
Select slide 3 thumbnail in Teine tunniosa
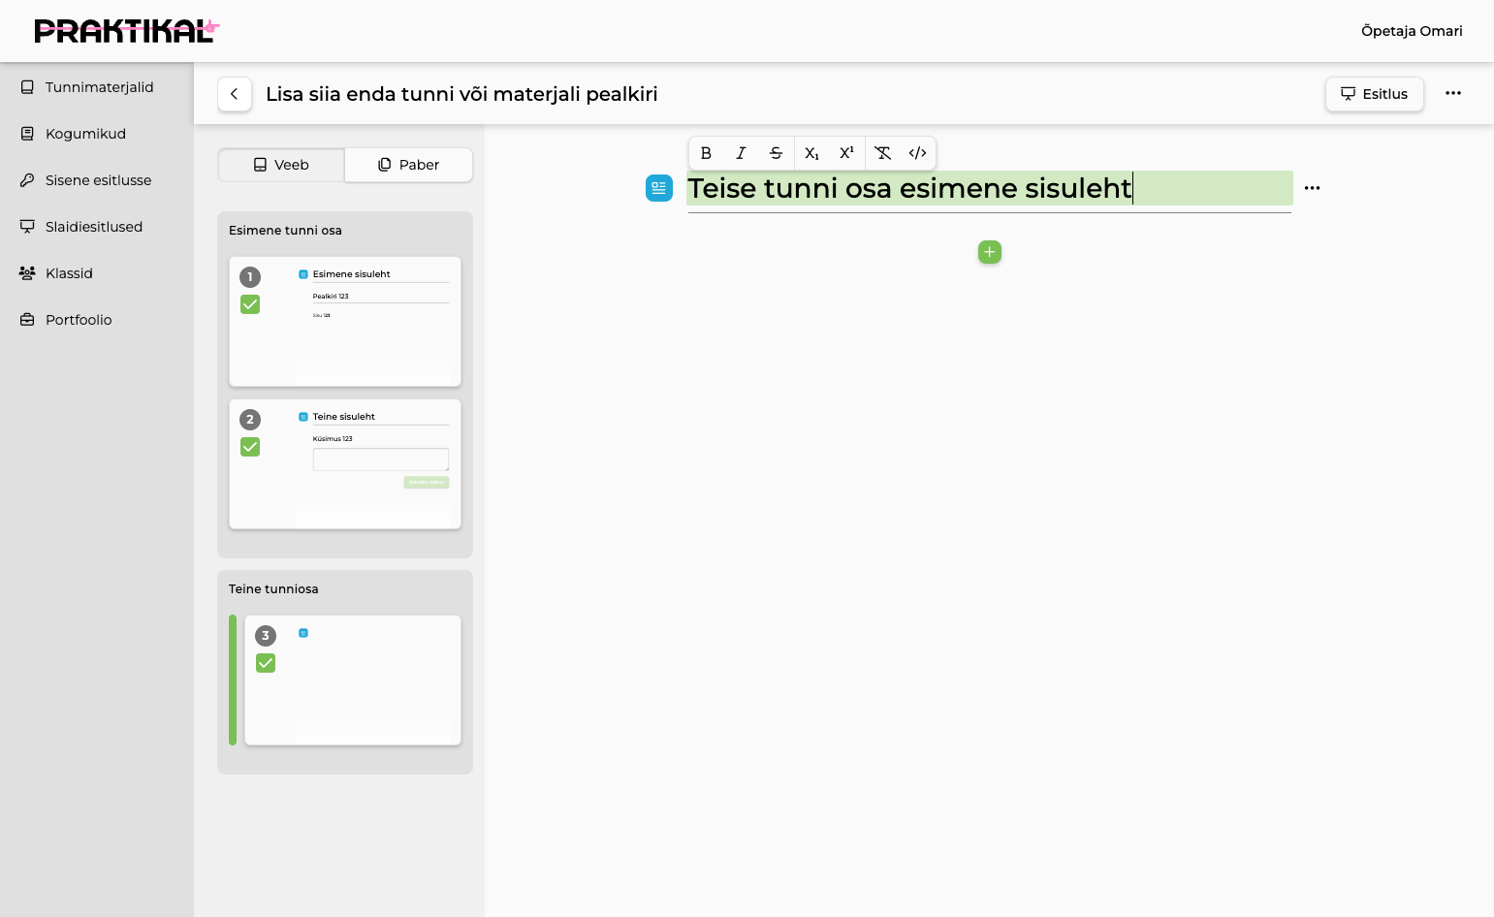click(x=353, y=680)
